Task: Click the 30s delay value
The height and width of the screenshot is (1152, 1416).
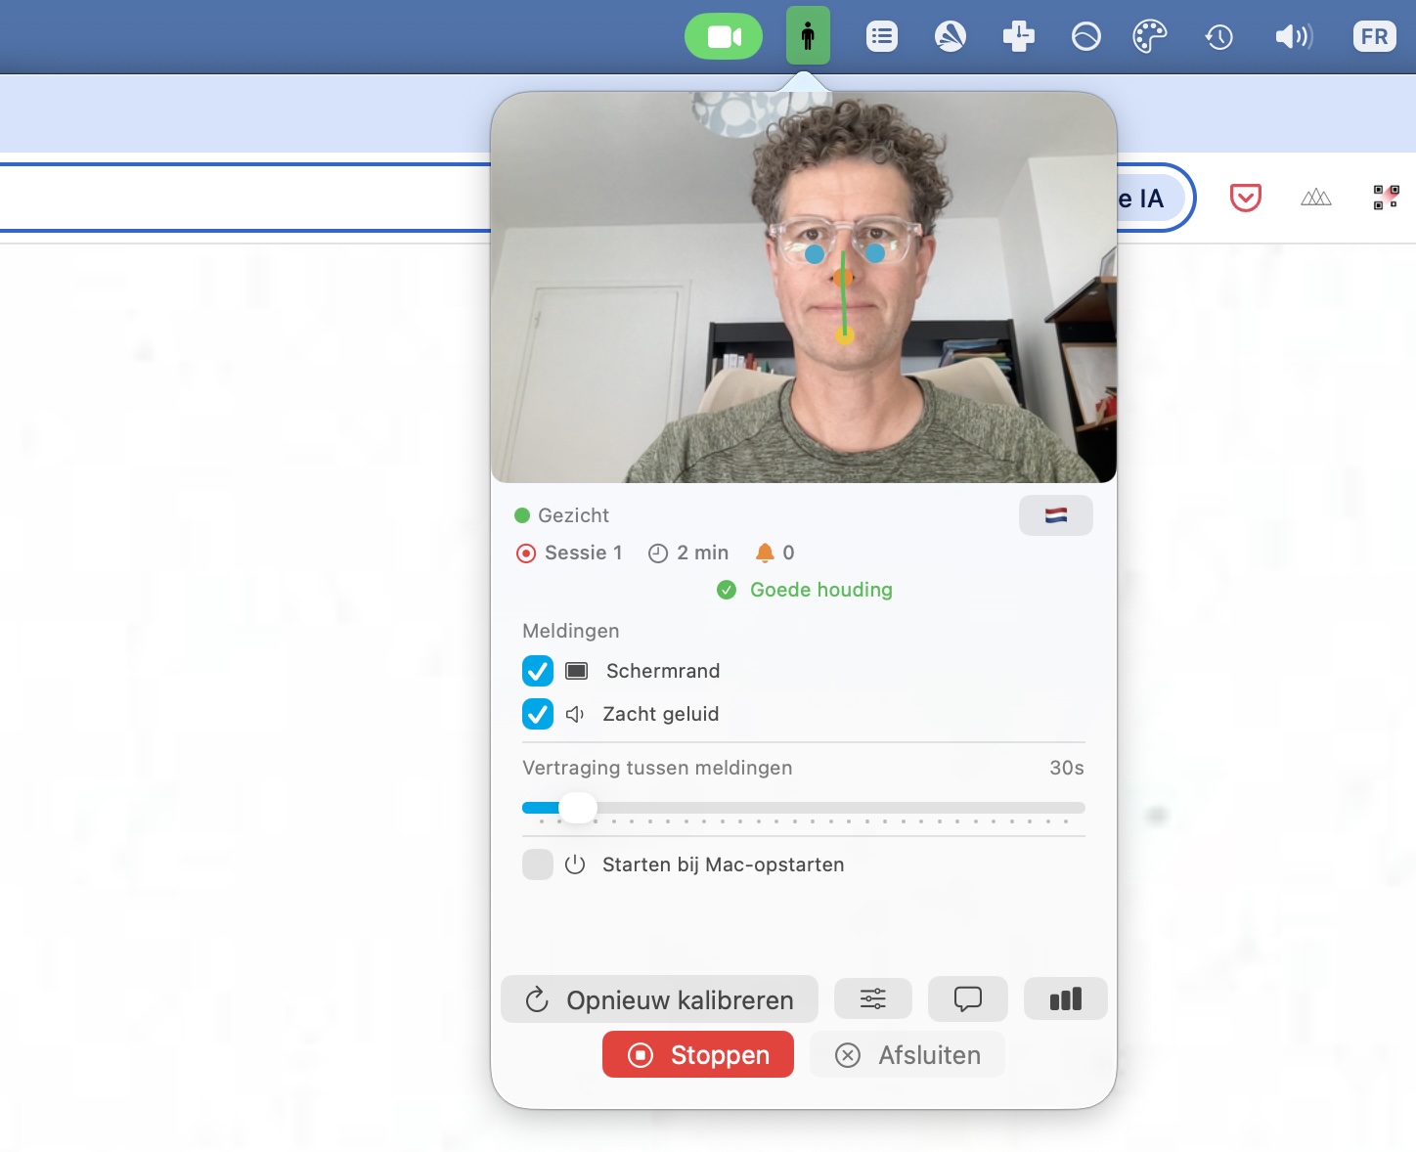Action: click(x=1067, y=768)
